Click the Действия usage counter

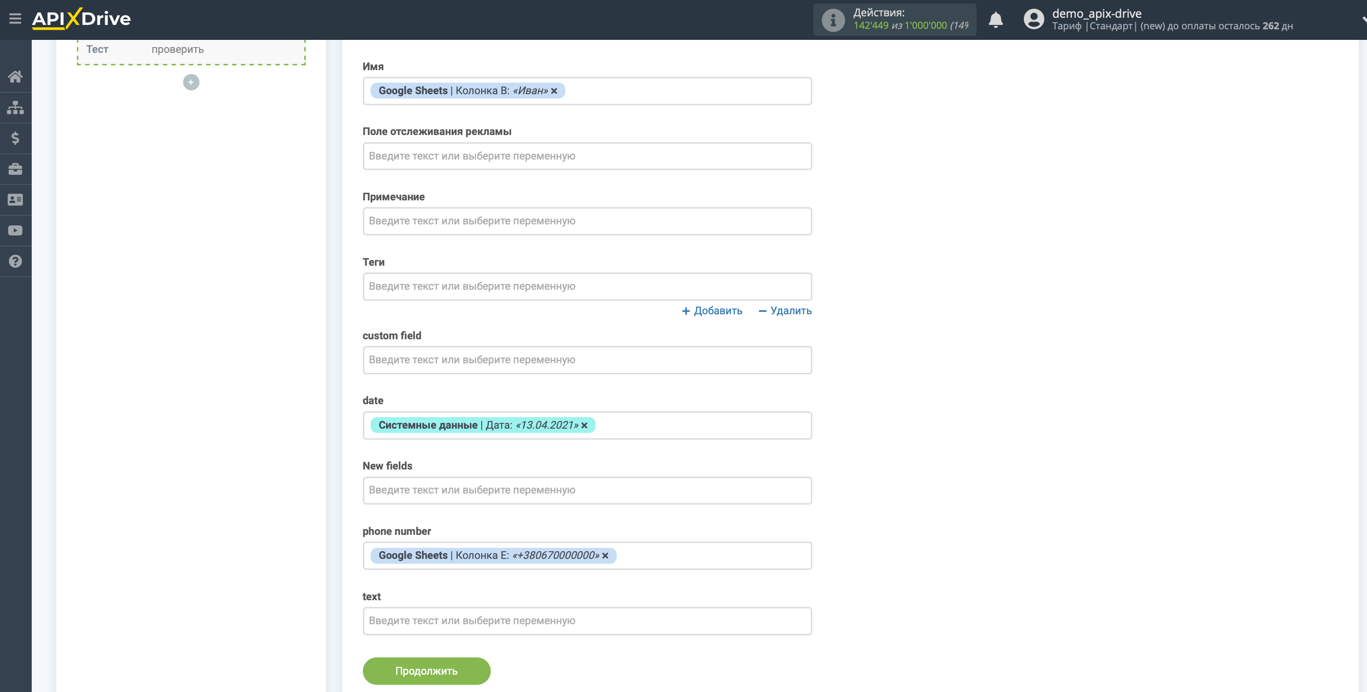pyautogui.click(x=894, y=20)
